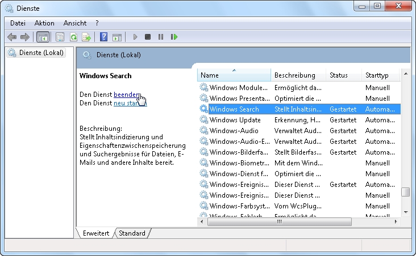The width and height of the screenshot is (416, 256).
Task: Open the Ansicht menu
Action: (75, 23)
